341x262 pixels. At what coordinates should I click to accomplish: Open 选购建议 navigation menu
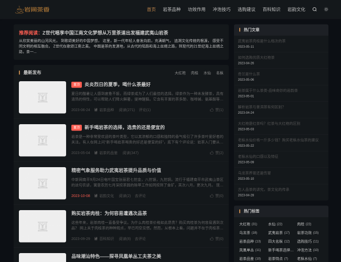tap(247, 9)
